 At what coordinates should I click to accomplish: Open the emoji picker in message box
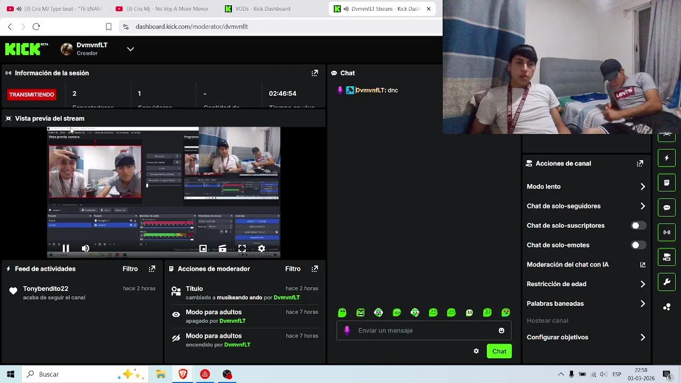501,330
